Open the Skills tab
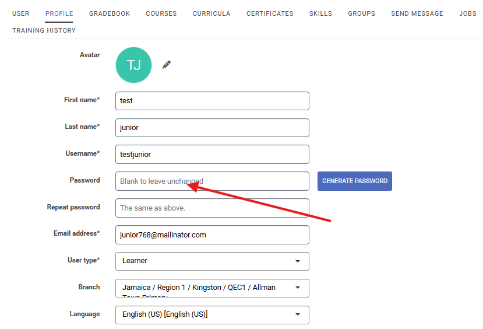483x329 pixels. pos(320,13)
